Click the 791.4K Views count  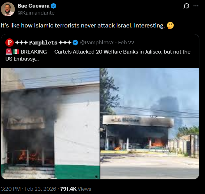pos(75,189)
